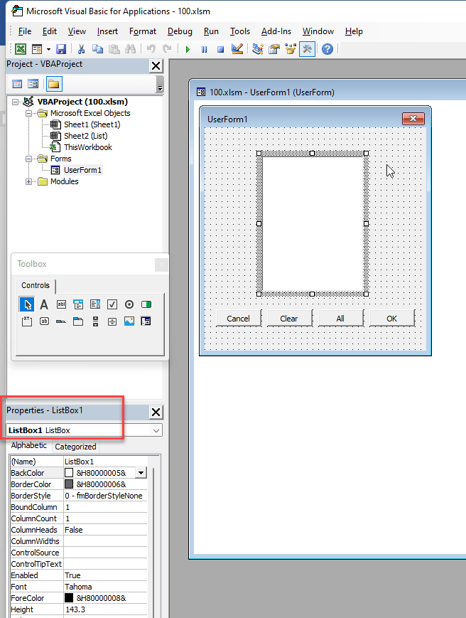Open Project Explorer toolbar icon
466x618 pixels.
(x=258, y=49)
